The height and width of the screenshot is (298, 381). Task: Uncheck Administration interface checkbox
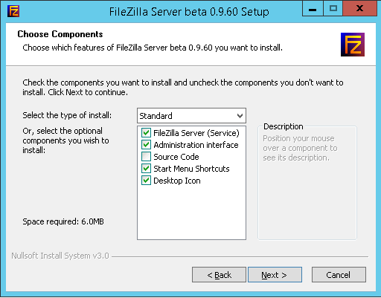coord(146,145)
